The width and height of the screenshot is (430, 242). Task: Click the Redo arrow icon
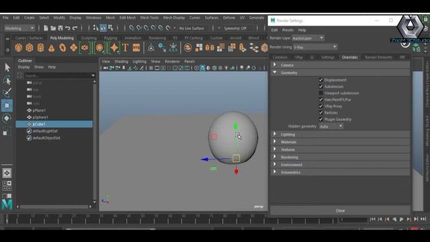tap(75, 28)
